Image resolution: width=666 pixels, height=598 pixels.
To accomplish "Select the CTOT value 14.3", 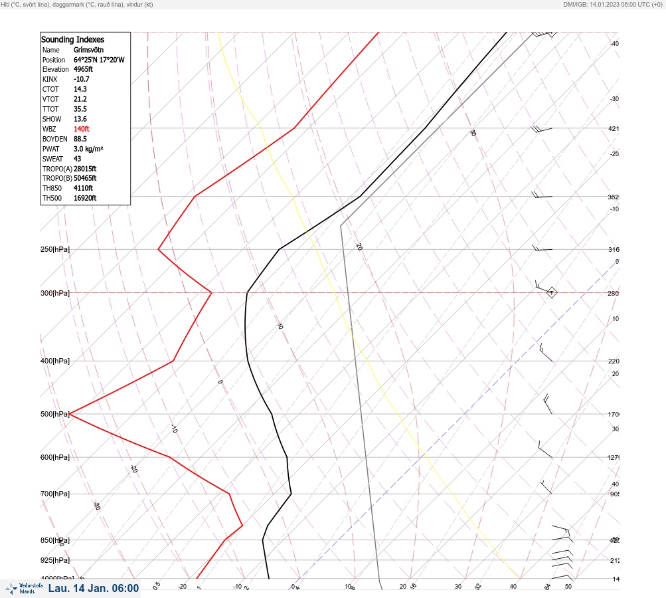I will click(80, 89).
